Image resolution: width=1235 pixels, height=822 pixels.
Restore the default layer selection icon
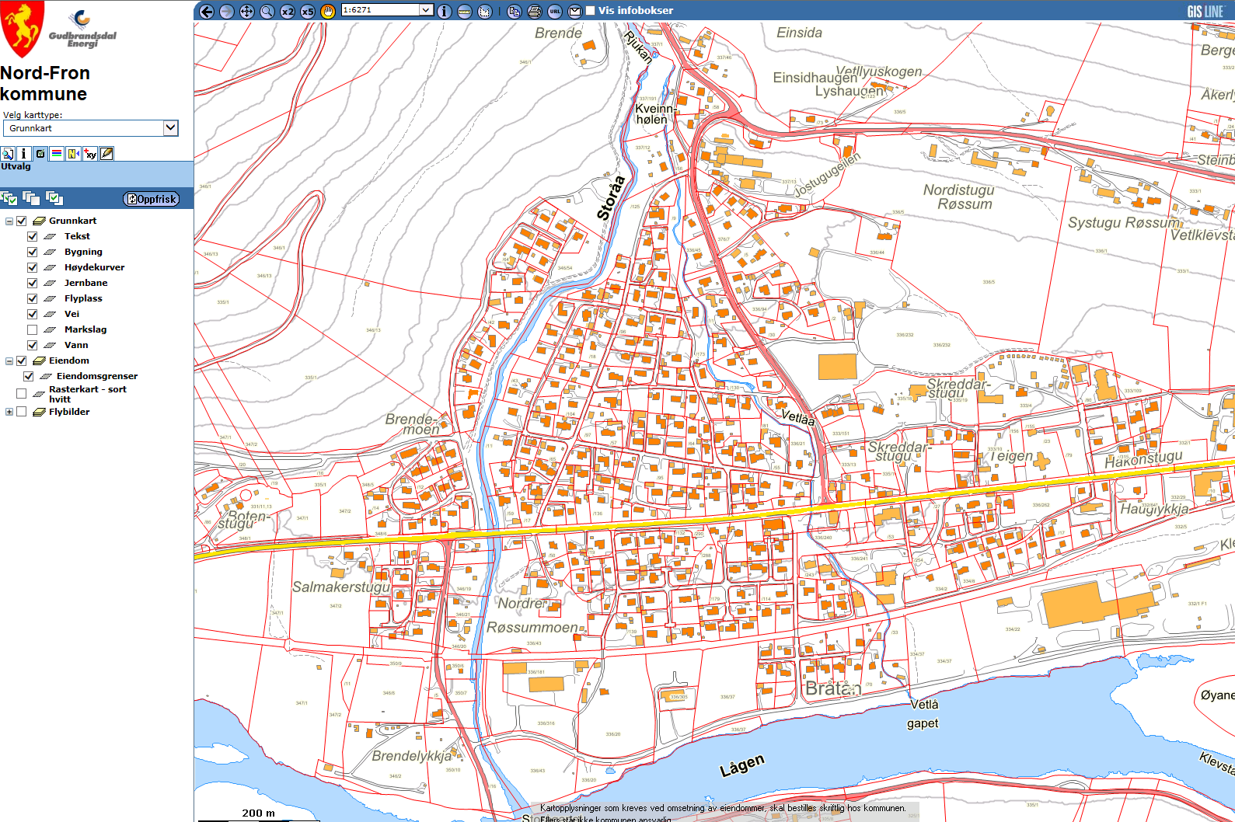54,198
